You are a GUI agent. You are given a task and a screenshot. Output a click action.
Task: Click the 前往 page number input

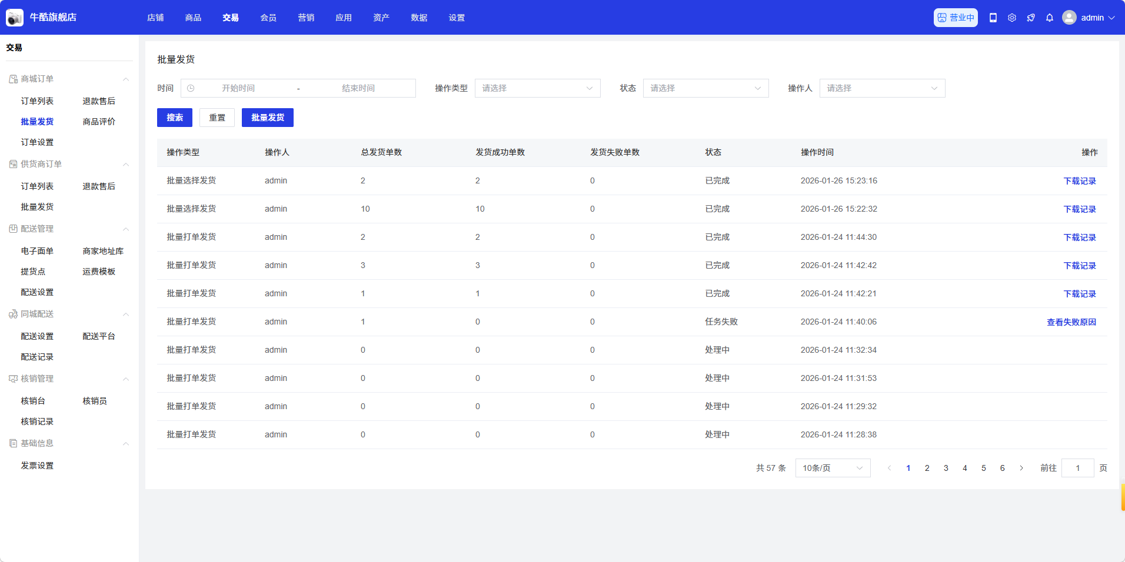tap(1077, 468)
